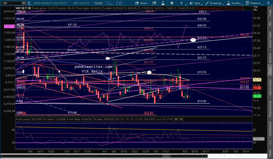Click the RSI overbought value 70
273x159 pixels.
[x=181, y=119]
